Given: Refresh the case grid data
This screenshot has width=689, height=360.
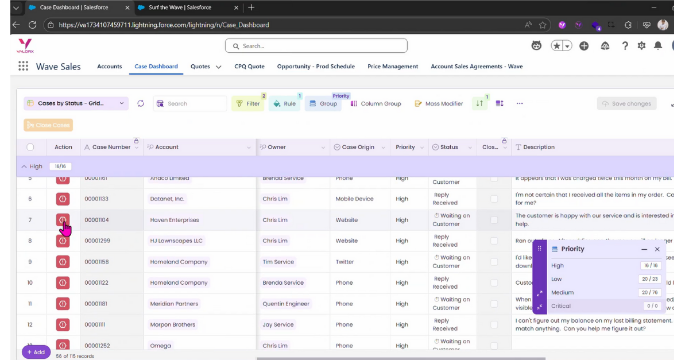Looking at the screenshot, I should pyautogui.click(x=140, y=103).
